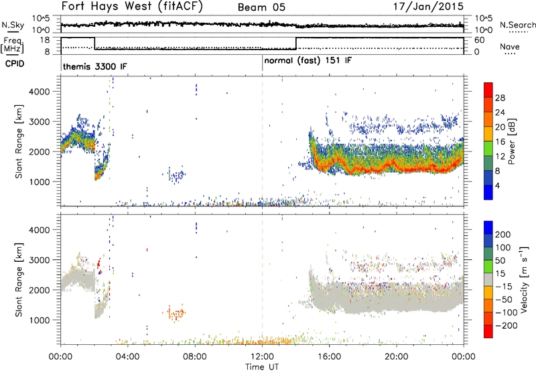Viewport: 536px width, 371px height.
Task: Click the '12:00' time axis label
Action: click(262, 357)
